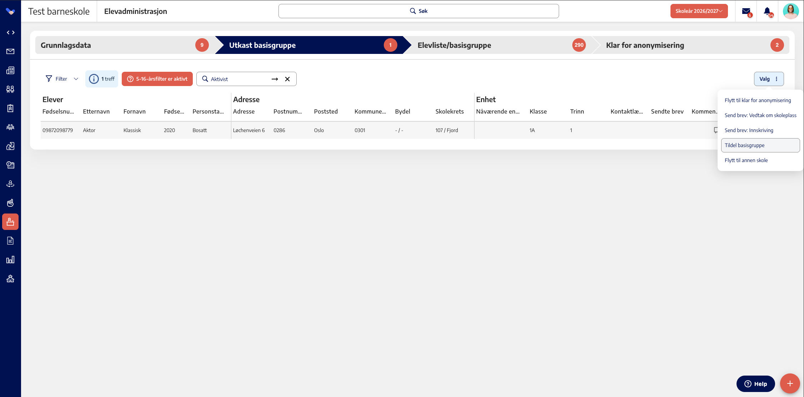
Task: Open the school building sidebar icon
Action: (x=10, y=278)
